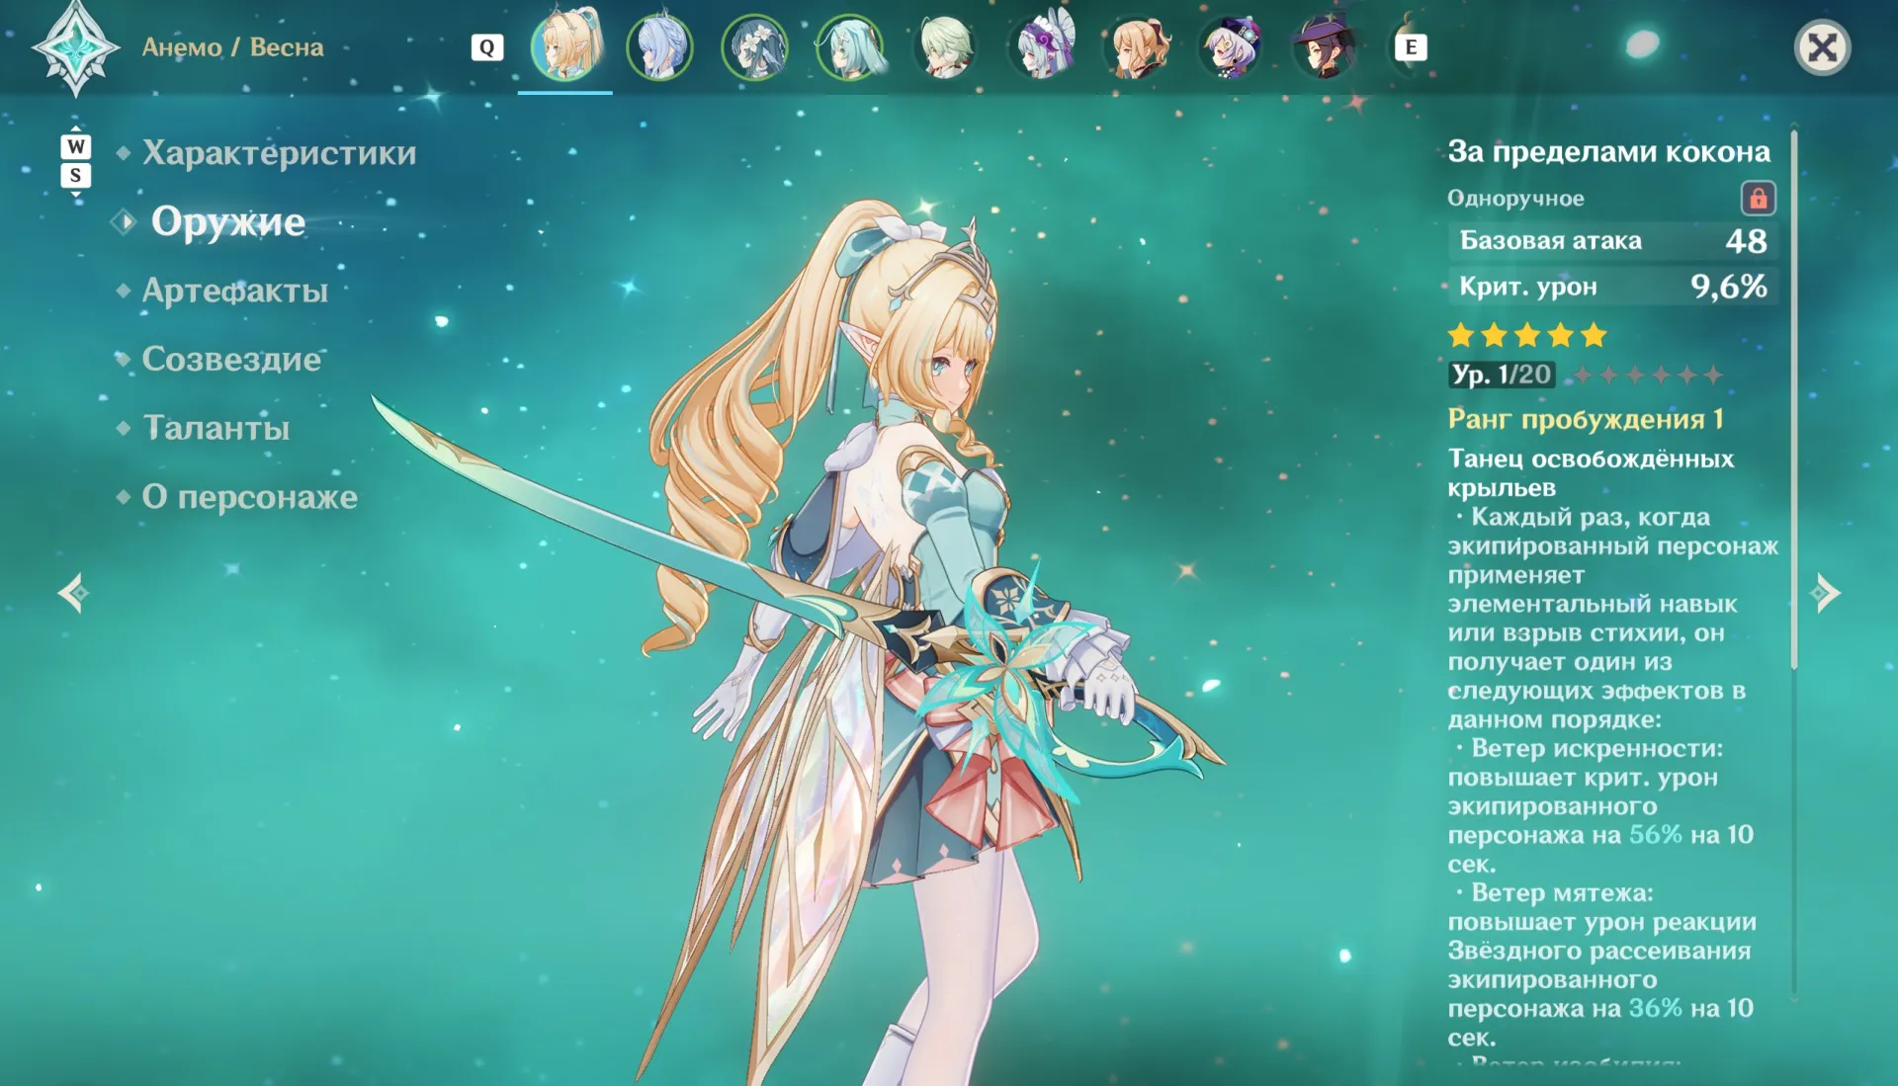Click the Anemo element emblem icon
The image size is (1898, 1086).
[76, 47]
